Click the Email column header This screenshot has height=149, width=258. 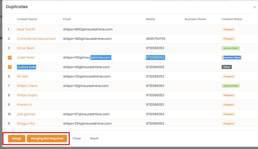pos(67,19)
